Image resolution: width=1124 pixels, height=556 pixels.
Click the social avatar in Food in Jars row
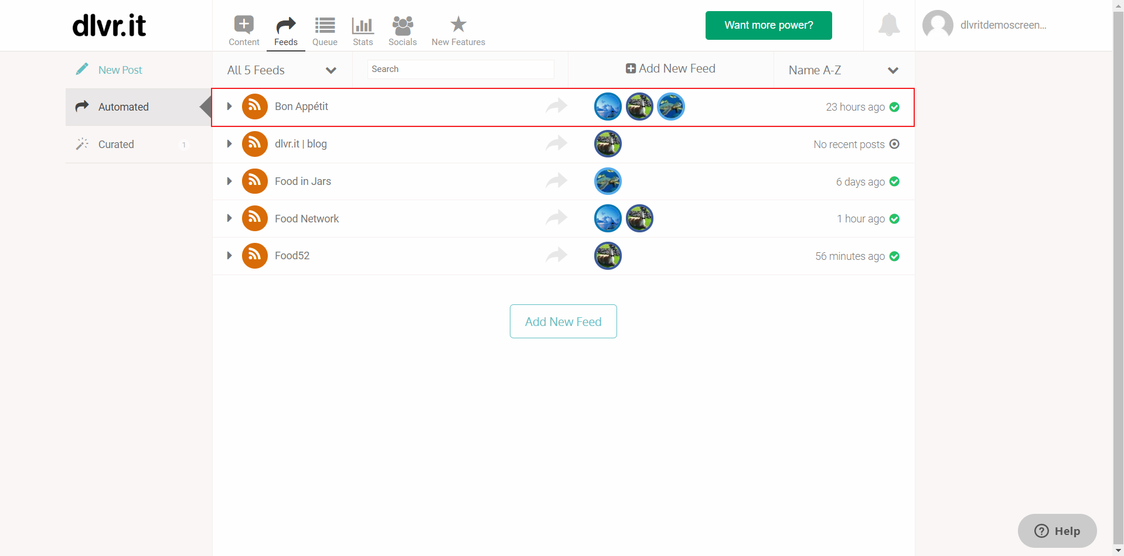pyautogui.click(x=608, y=181)
